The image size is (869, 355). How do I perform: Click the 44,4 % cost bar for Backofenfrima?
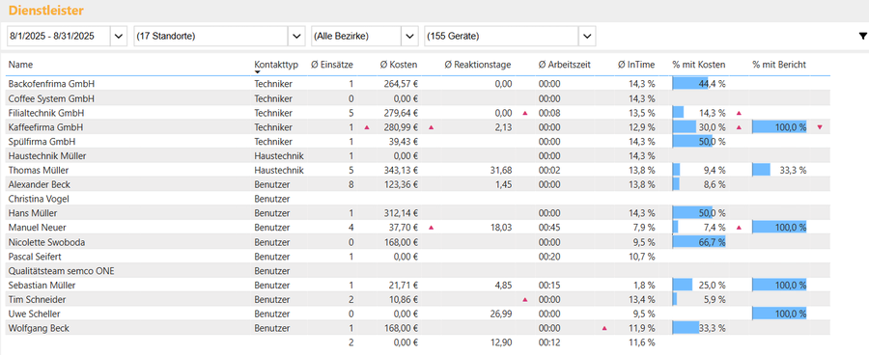(690, 84)
